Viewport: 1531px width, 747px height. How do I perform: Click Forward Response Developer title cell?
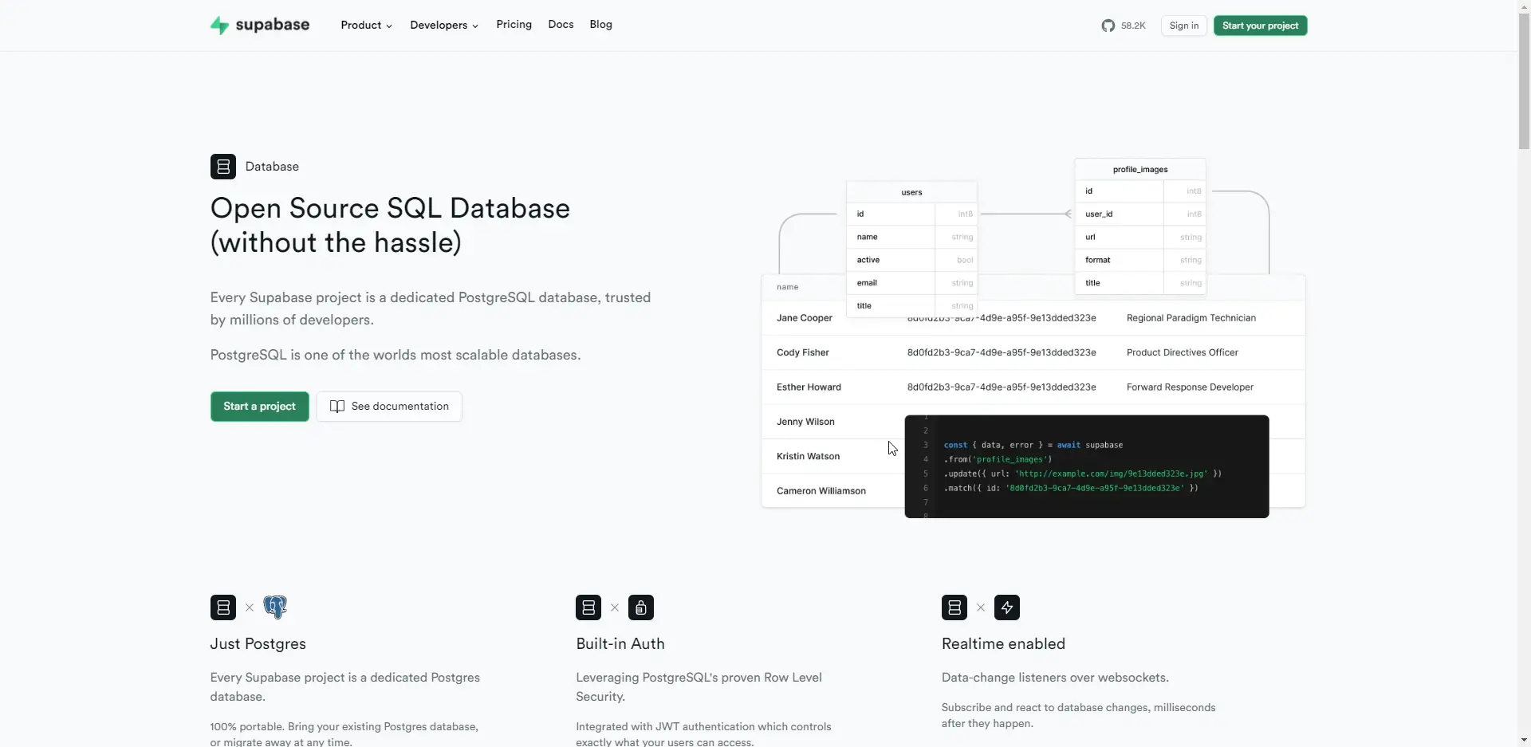point(1190,387)
